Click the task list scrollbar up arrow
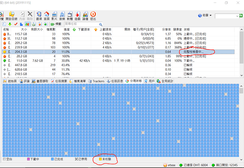This screenshot has width=244, height=168. [242, 29]
